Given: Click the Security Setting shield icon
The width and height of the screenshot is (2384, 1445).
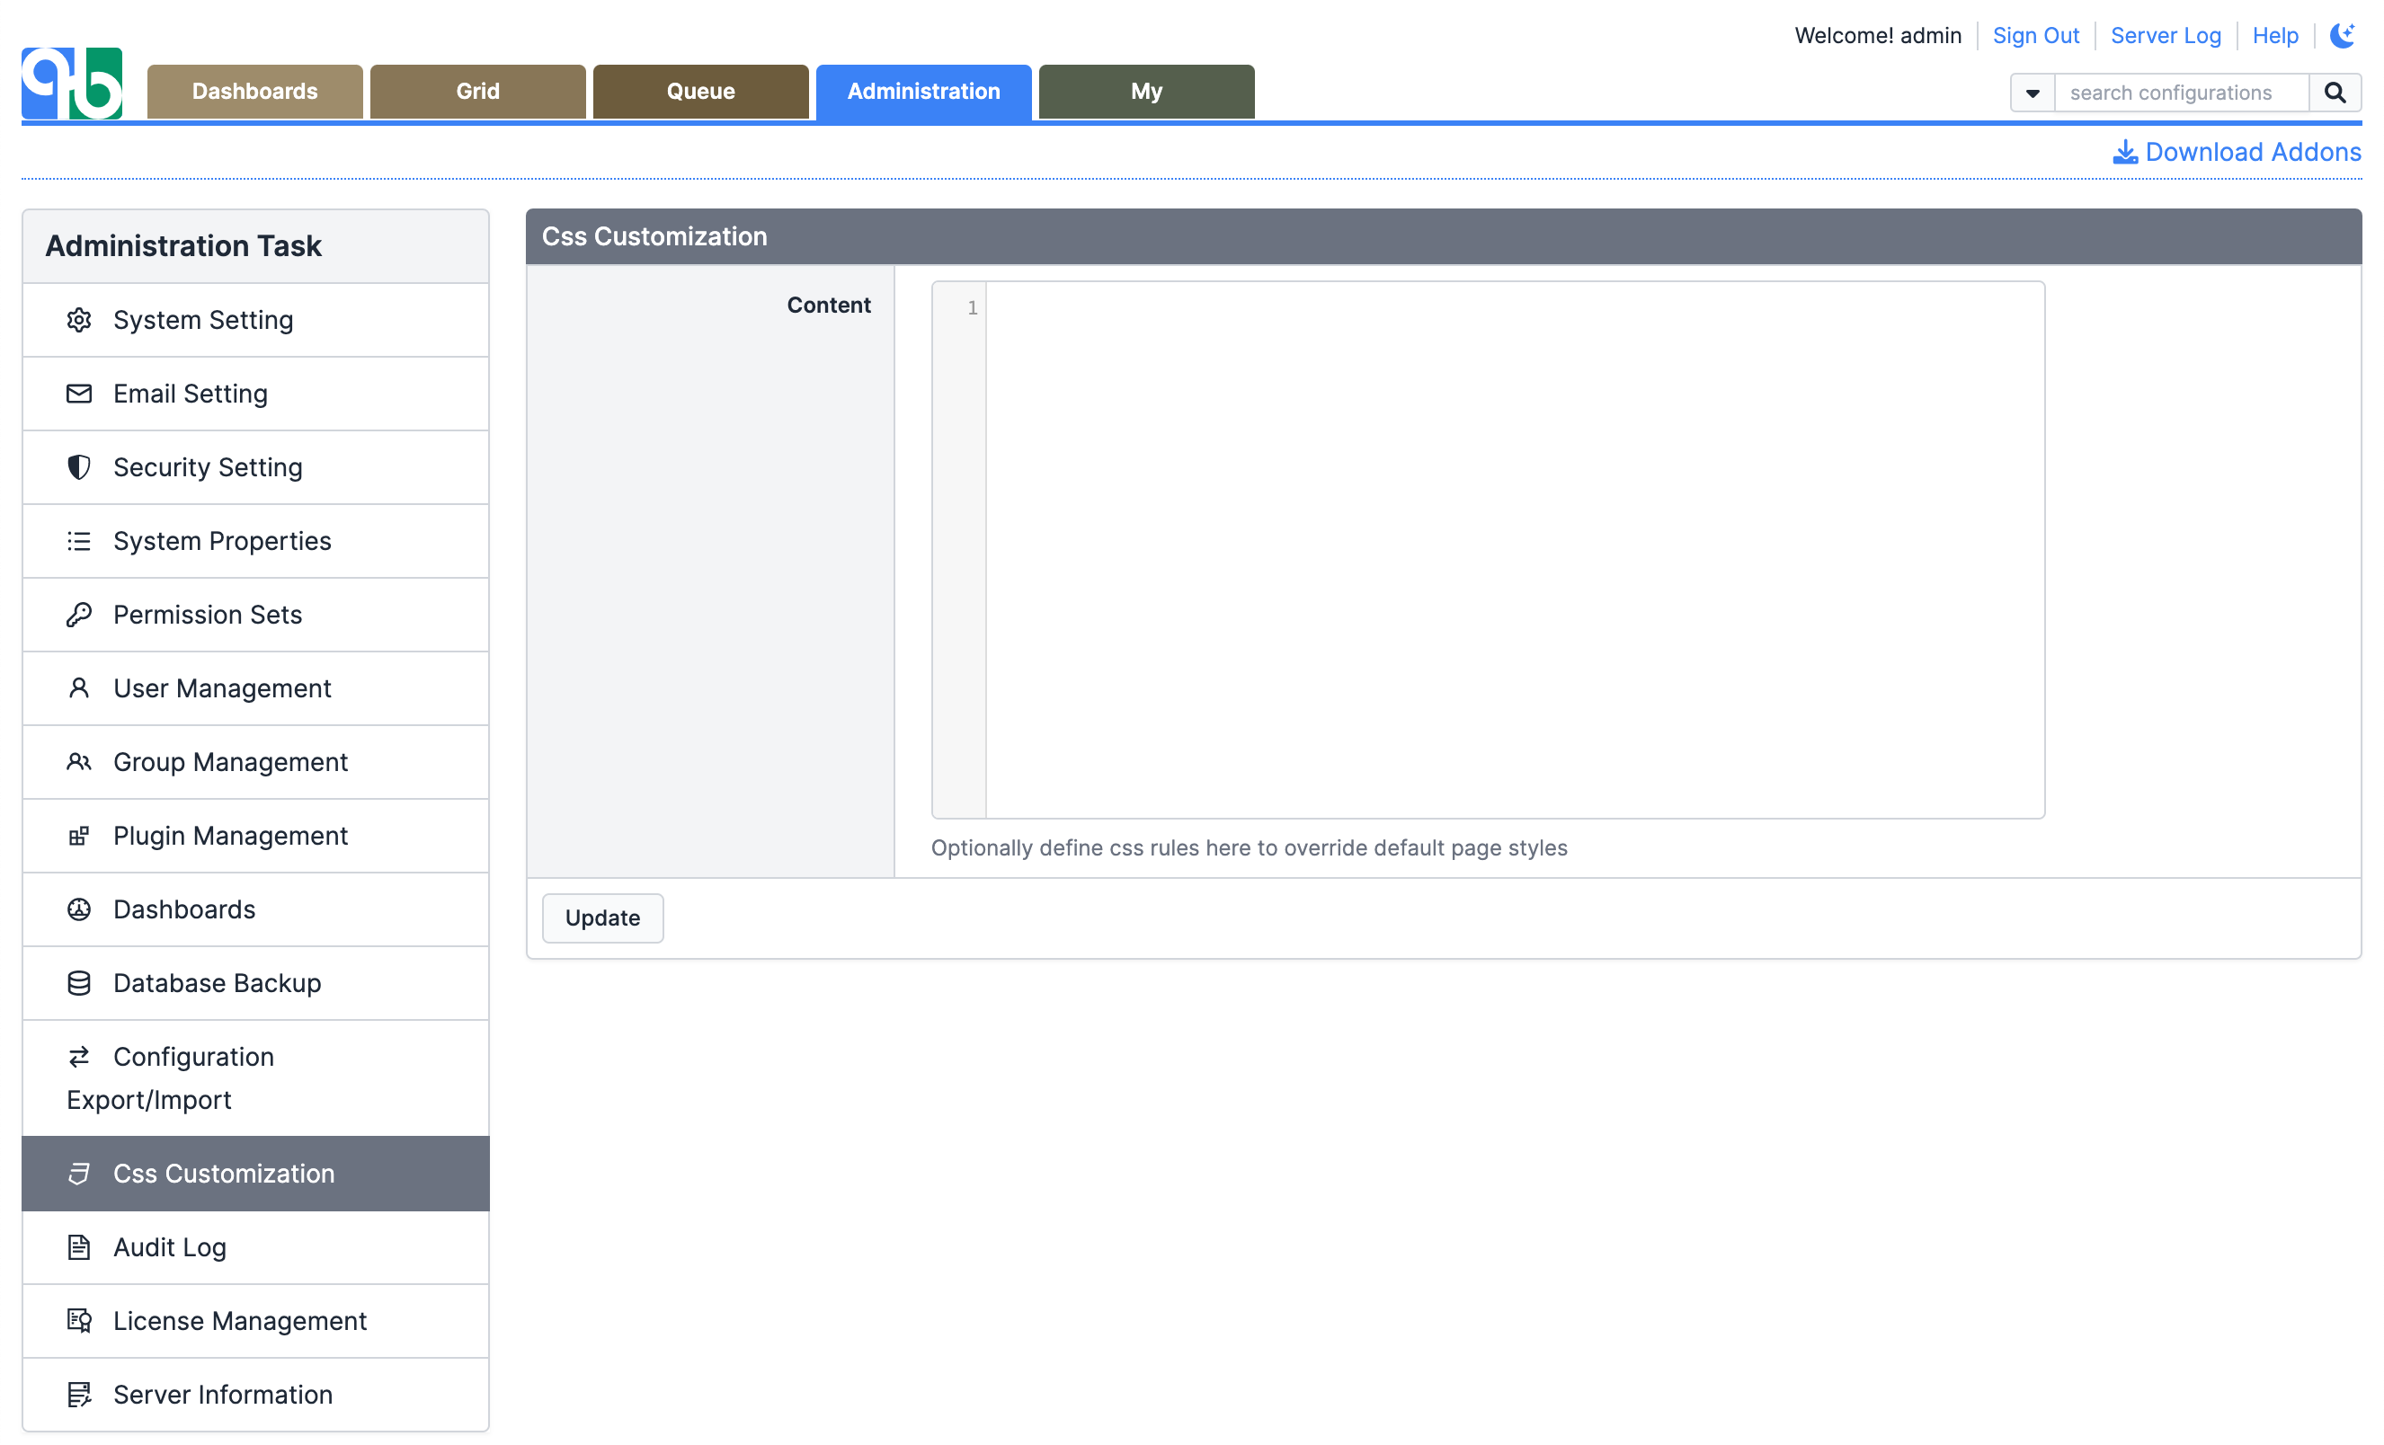Looking at the screenshot, I should click(78, 467).
